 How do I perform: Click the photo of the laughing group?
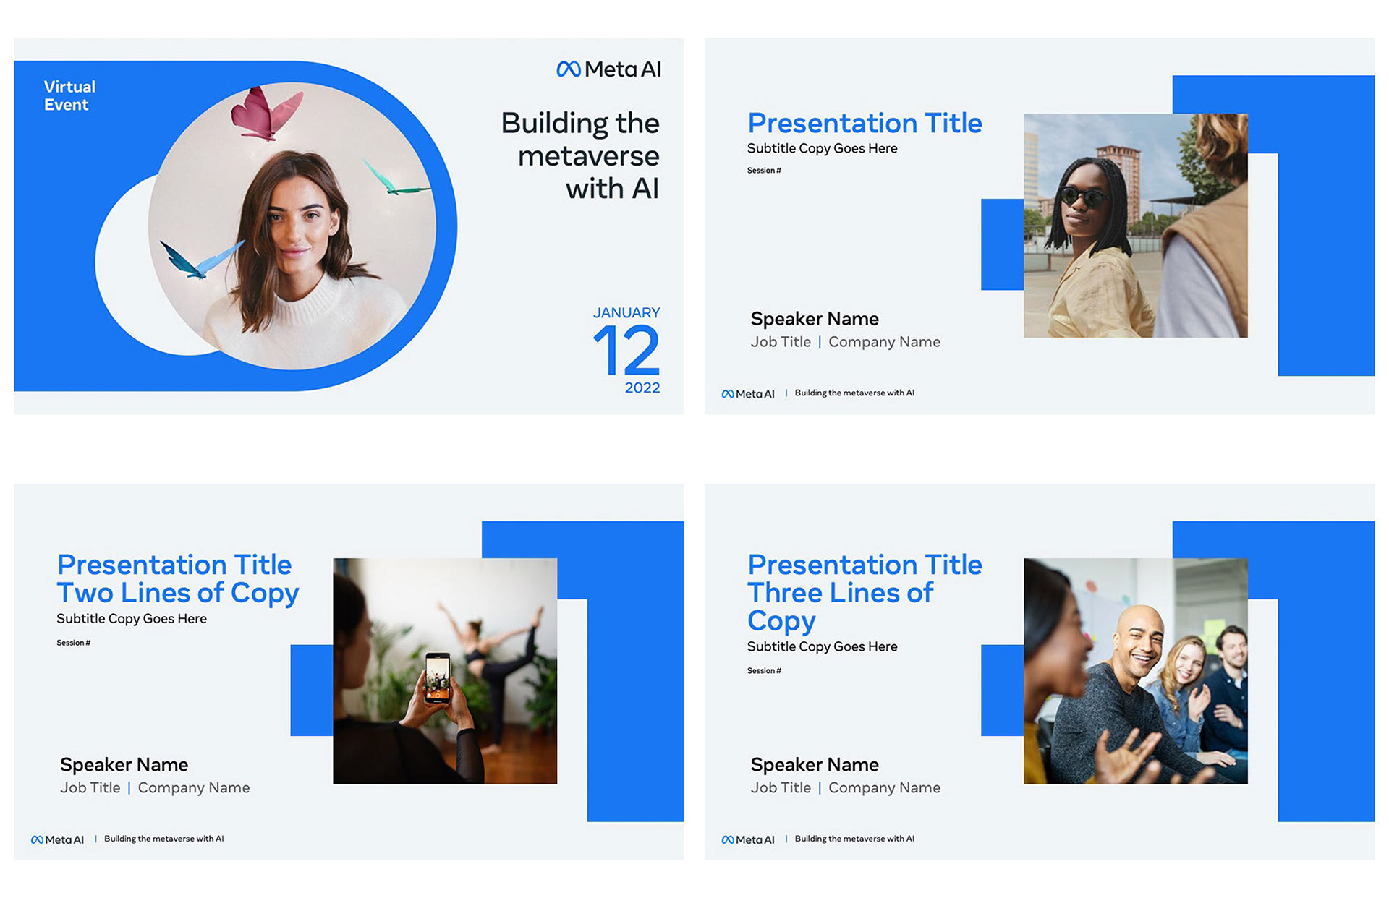click(x=1135, y=671)
